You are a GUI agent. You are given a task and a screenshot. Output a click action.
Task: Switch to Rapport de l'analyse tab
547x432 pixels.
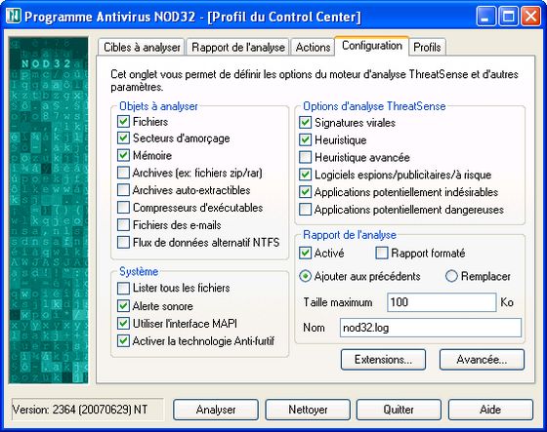(x=238, y=47)
